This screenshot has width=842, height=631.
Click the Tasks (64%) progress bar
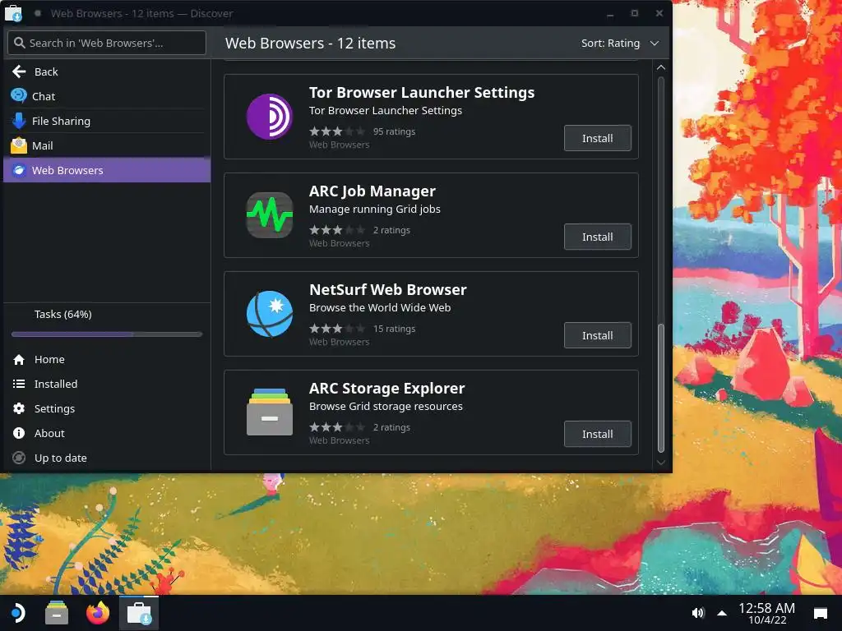(107, 334)
